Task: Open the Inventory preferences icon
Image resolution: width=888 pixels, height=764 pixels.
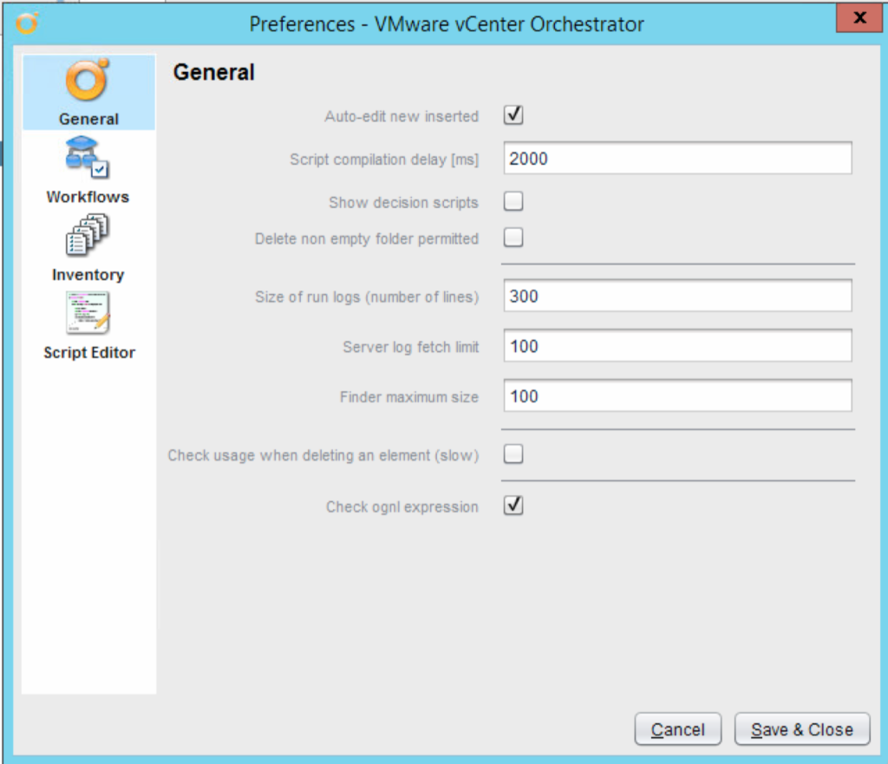Action: (x=88, y=235)
